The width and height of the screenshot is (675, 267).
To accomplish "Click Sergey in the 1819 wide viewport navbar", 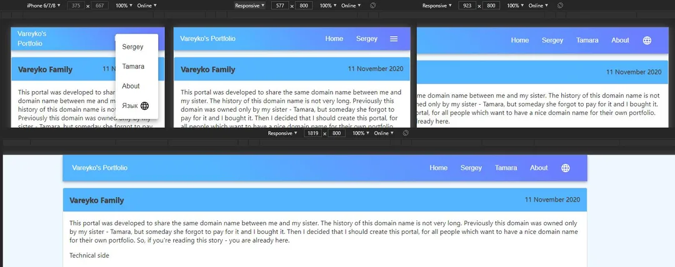I will coord(471,168).
